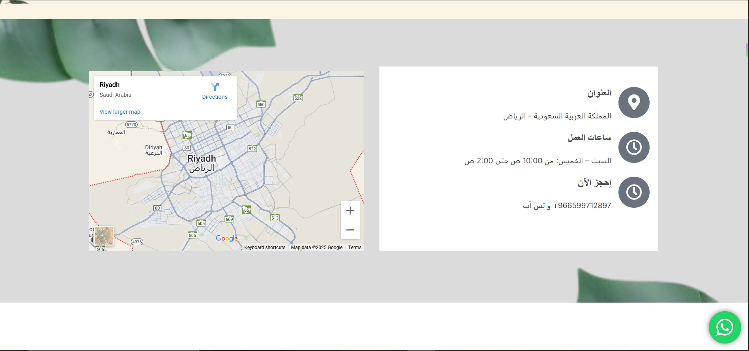Click the clock icon beside ساعات العمل
The height and width of the screenshot is (351, 749).
tap(633, 148)
